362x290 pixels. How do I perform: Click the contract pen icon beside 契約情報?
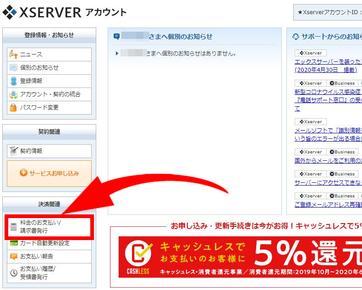[14, 151]
